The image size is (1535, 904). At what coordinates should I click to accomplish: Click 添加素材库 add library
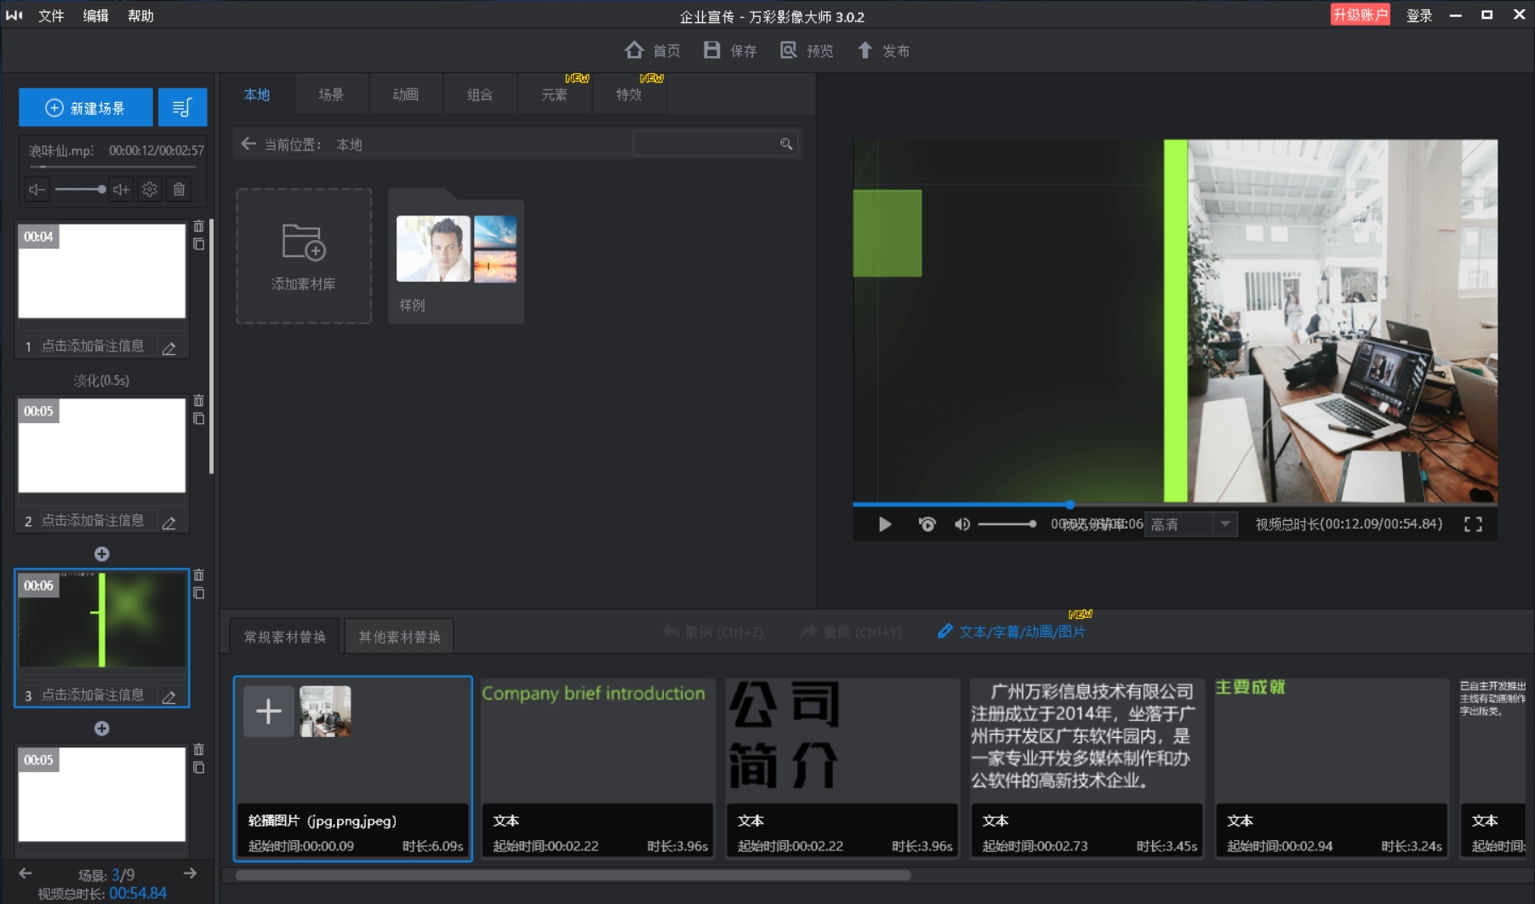pyautogui.click(x=304, y=256)
